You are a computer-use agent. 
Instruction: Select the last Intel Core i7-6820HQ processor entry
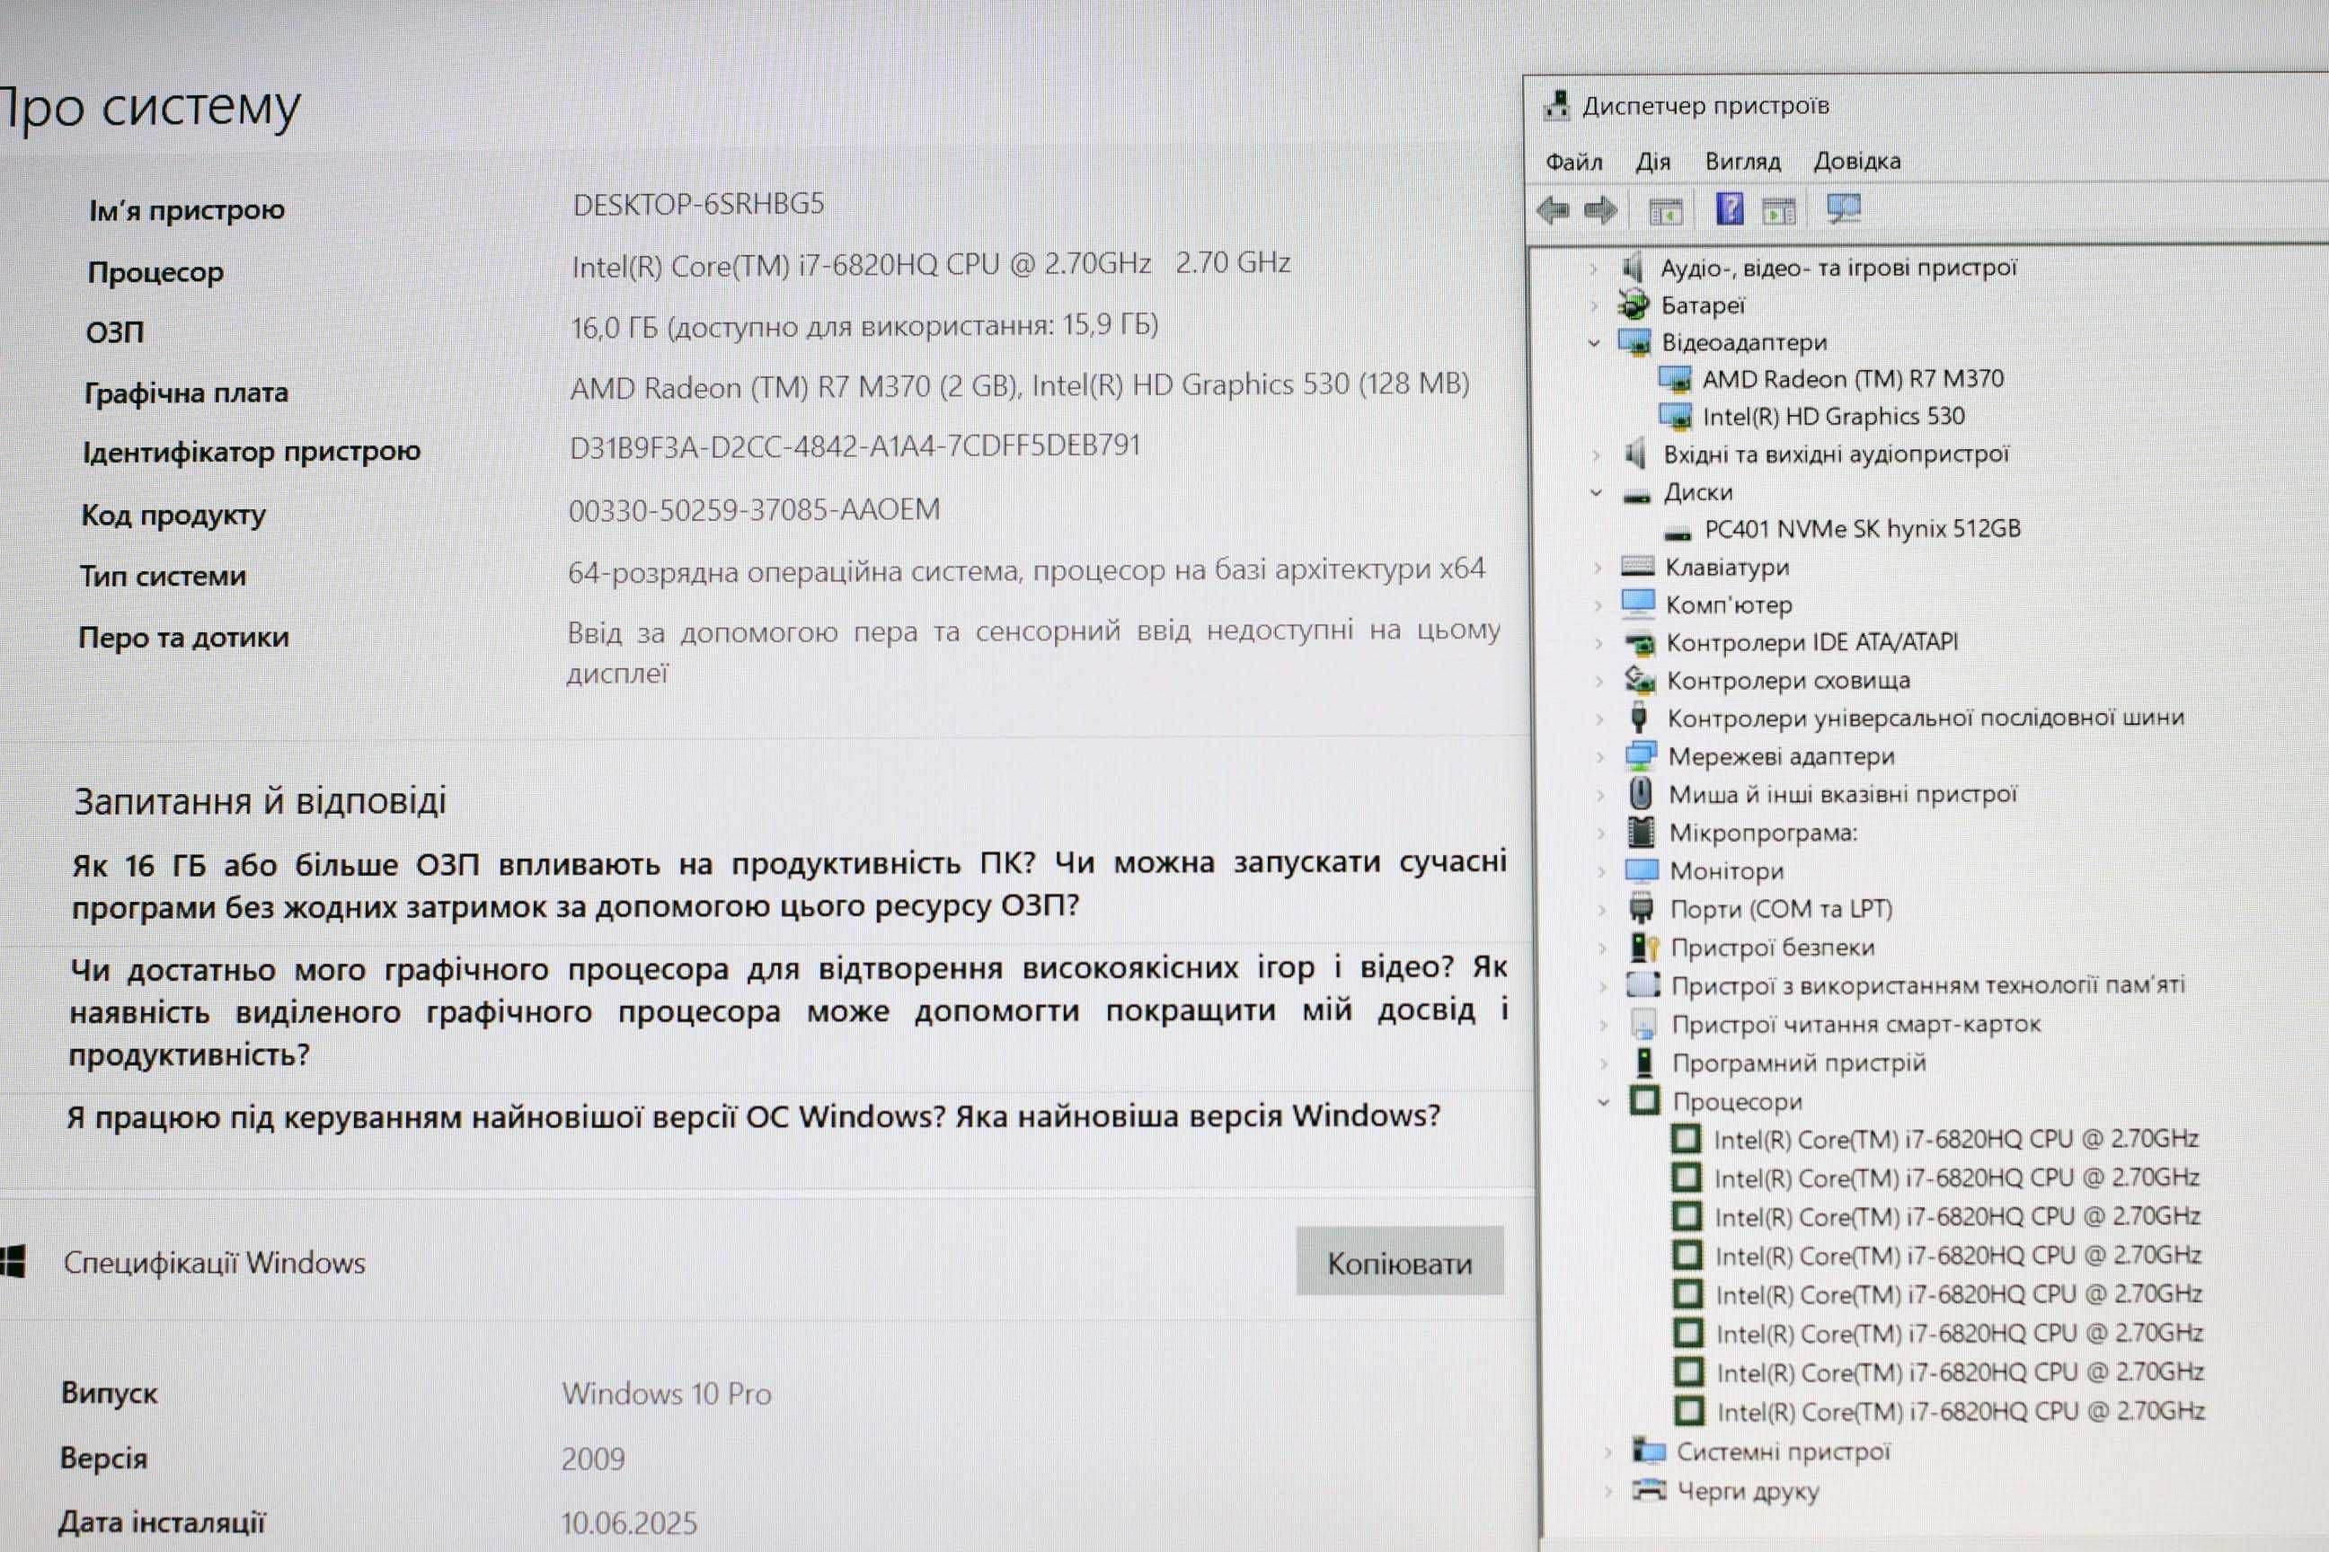pos(1961,1412)
